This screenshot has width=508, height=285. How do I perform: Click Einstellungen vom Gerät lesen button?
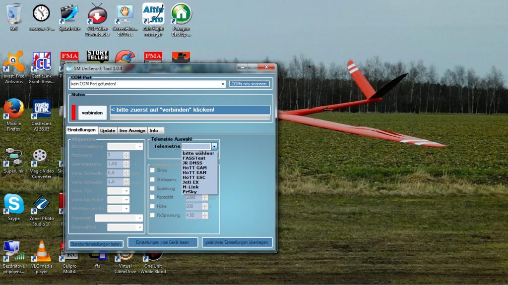coord(163,242)
